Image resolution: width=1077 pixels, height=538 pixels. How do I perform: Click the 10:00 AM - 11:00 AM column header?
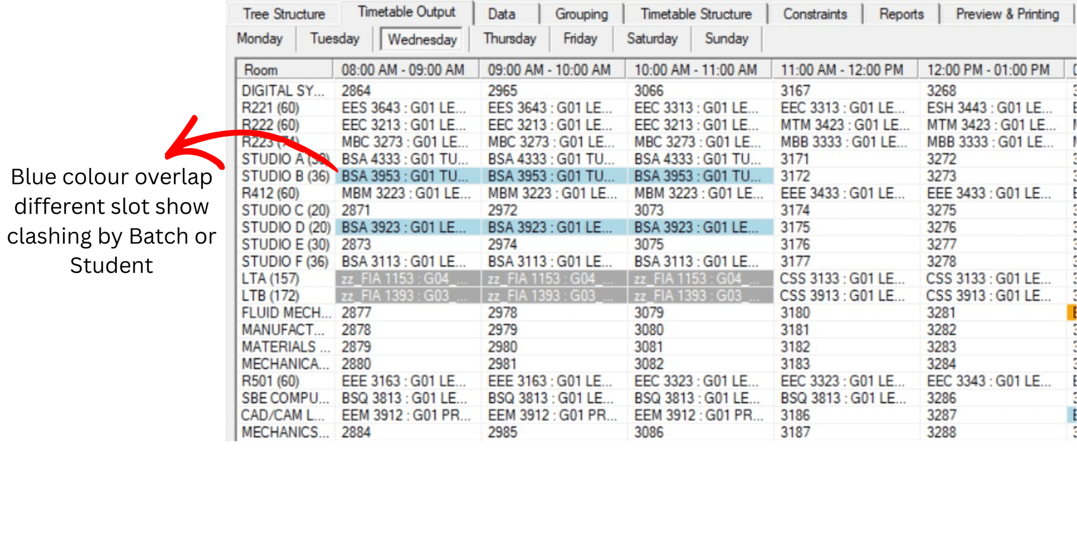click(x=699, y=70)
